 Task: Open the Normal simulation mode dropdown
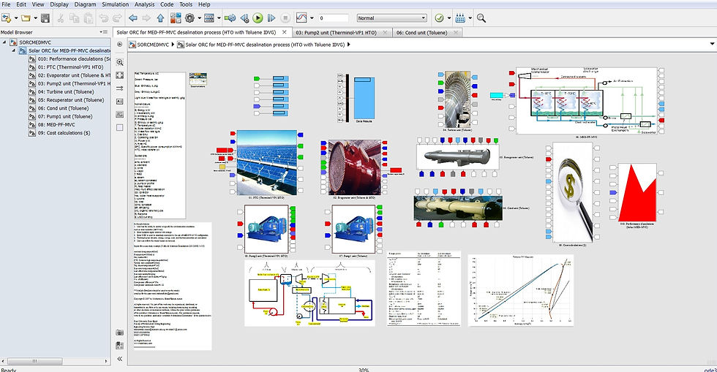point(392,18)
